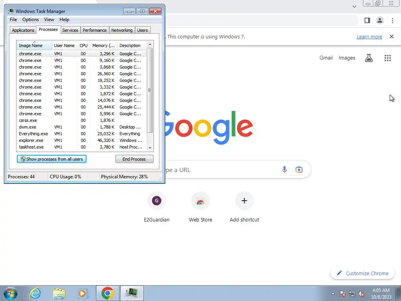The width and height of the screenshot is (401, 301).
Task: Click the Customize Chrome button
Action: tap(362, 273)
